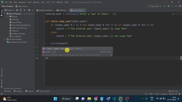Open Google Chrome from taskbar

96,99
